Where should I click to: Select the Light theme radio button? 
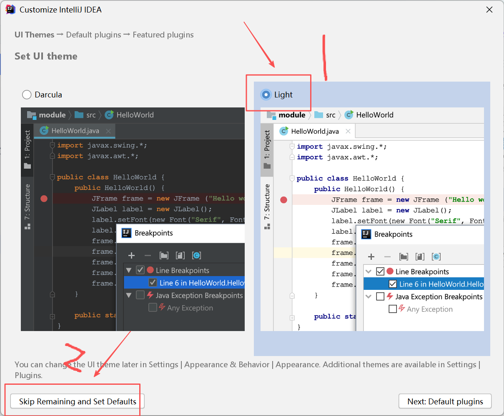tap(266, 95)
